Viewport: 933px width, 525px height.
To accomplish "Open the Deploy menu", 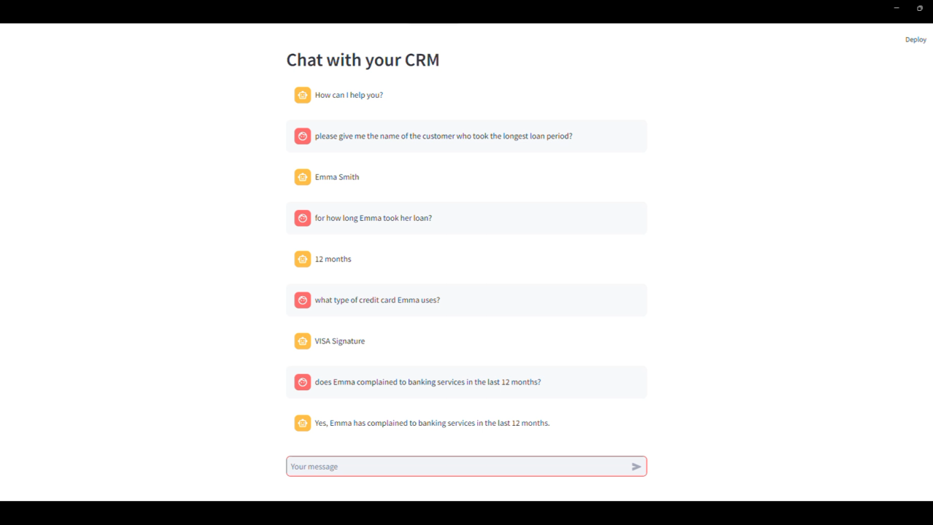I will (915, 39).
